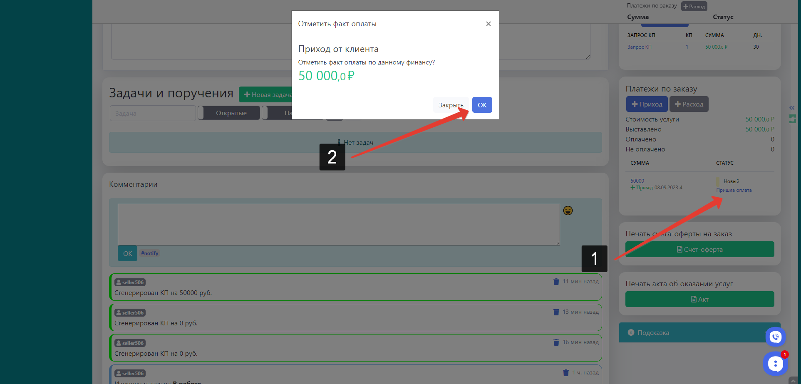The height and width of the screenshot is (384, 801).
Task: Click into the Задача search field
Action: [x=152, y=113]
